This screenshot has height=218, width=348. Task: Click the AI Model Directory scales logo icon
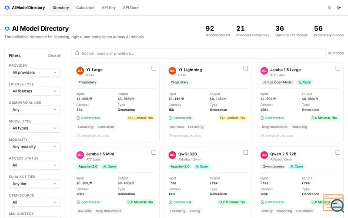(x=7, y=8)
